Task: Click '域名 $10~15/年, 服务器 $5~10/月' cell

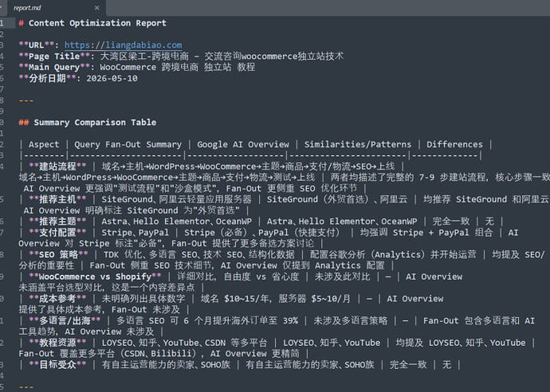Action: pos(275,299)
